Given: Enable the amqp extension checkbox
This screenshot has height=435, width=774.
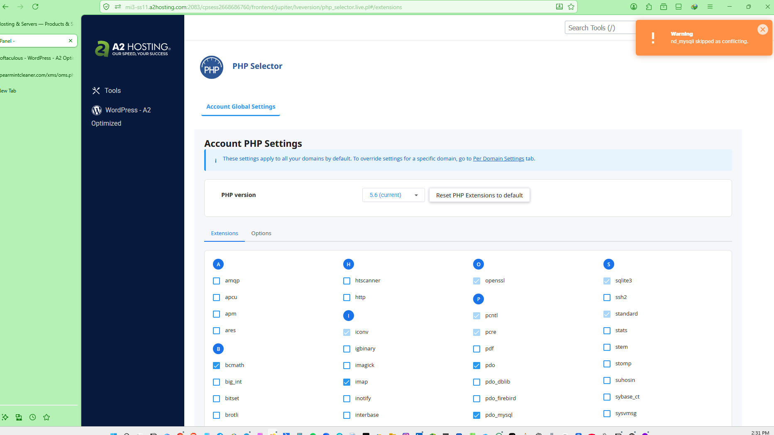Looking at the screenshot, I should [x=216, y=281].
